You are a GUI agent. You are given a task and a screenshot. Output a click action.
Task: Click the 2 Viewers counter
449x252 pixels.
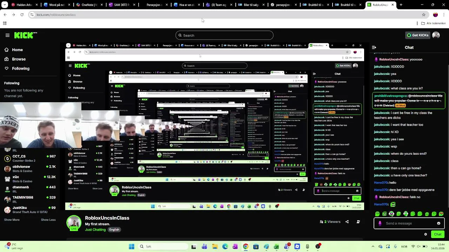[x=330, y=222]
